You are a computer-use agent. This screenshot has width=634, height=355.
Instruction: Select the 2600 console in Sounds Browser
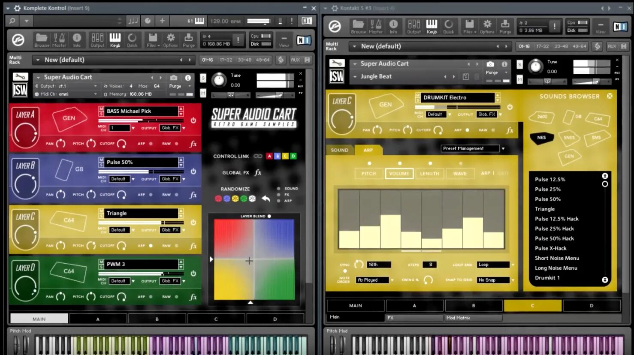click(542, 116)
